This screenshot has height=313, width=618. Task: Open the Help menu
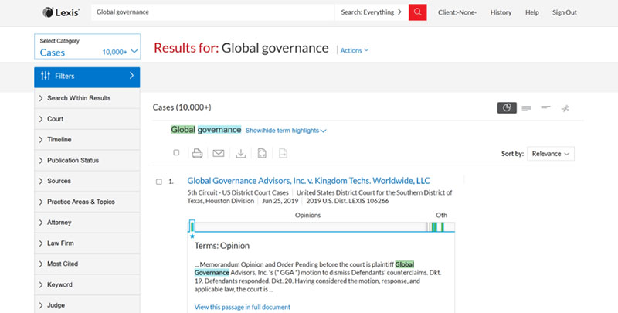pyautogui.click(x=532, y=12)
